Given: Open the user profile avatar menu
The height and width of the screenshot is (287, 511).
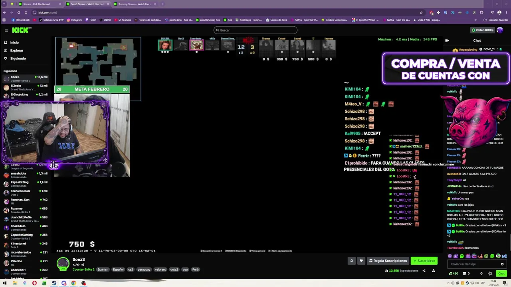Looking at the screenshot, I should tap(500, 30).
